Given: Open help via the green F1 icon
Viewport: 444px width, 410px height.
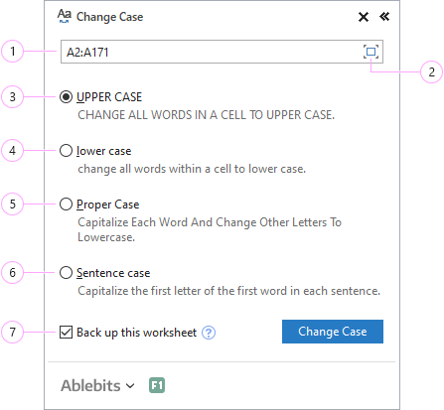Looking at the screenshot, I should click(x=157, y=385).
